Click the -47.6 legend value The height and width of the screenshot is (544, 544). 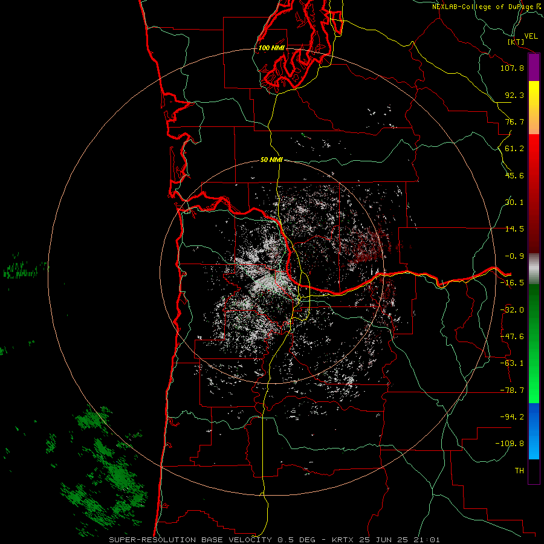pyautogui.click(x=512, y=337)
